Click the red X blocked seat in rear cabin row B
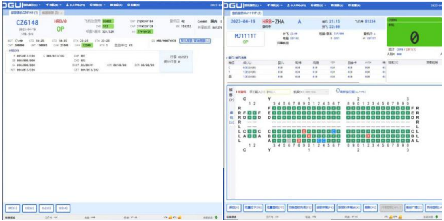This screenshot has width=444, height=221. [368, 136]
